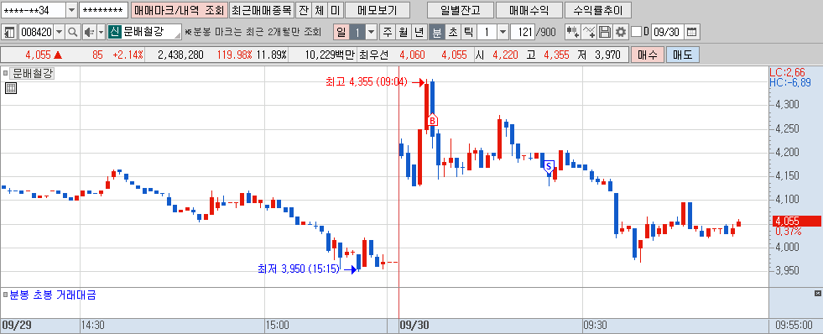Click trading value 10,229백만
Screen dimensions: 823x334
tap(330, 55)
